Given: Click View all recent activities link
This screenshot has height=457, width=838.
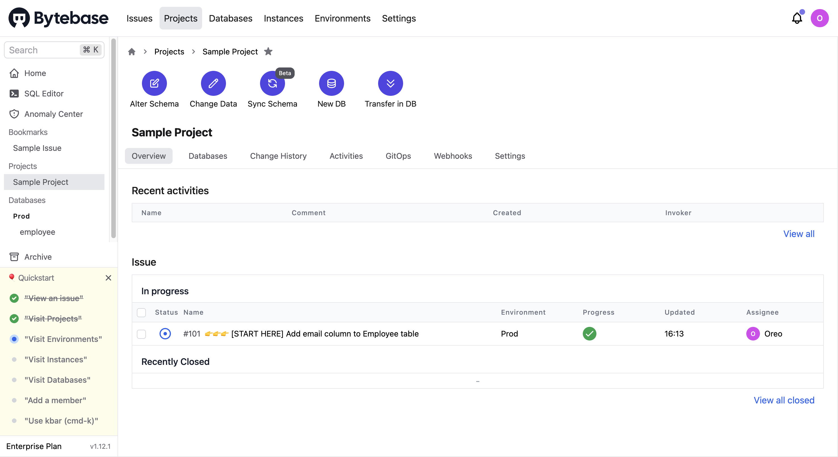Looking at the screenshot, I should click(x=798, y=234).
